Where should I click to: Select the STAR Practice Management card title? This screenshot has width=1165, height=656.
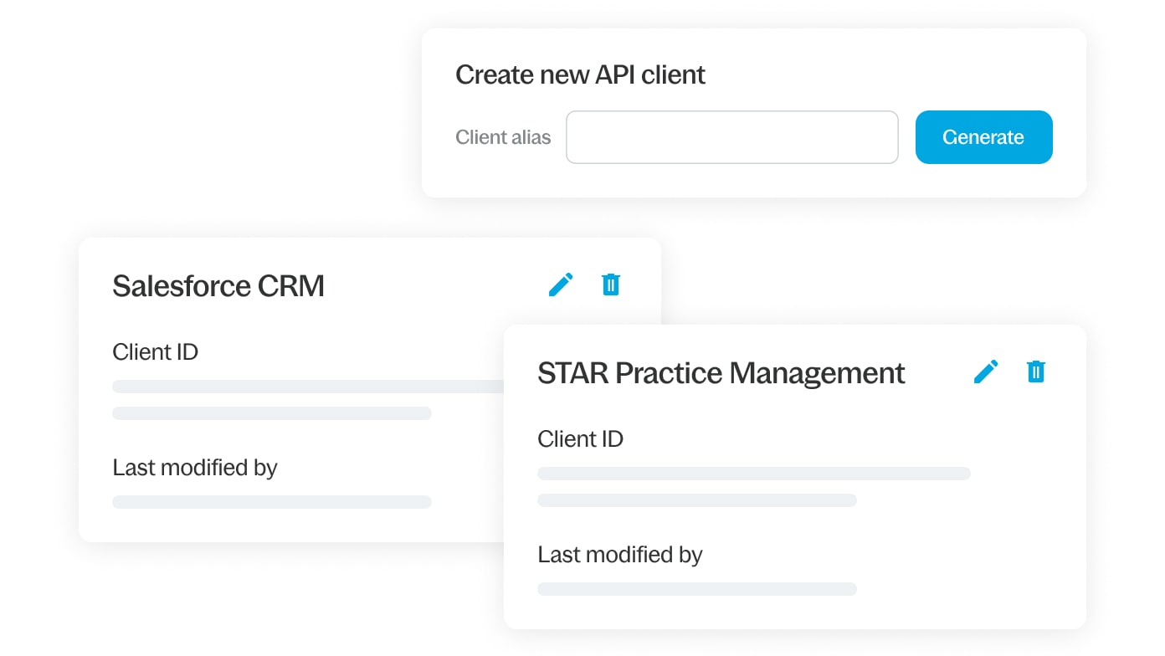coord(721,373)
